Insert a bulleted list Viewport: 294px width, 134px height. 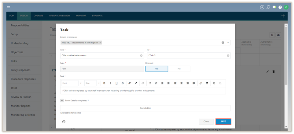click(x=150, y=83)
